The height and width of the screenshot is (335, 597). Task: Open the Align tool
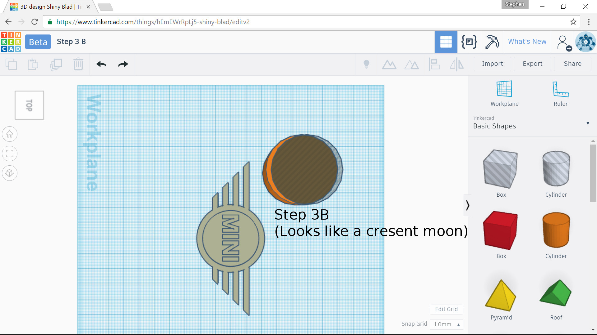pyautogui.click(x=434, y=65)
